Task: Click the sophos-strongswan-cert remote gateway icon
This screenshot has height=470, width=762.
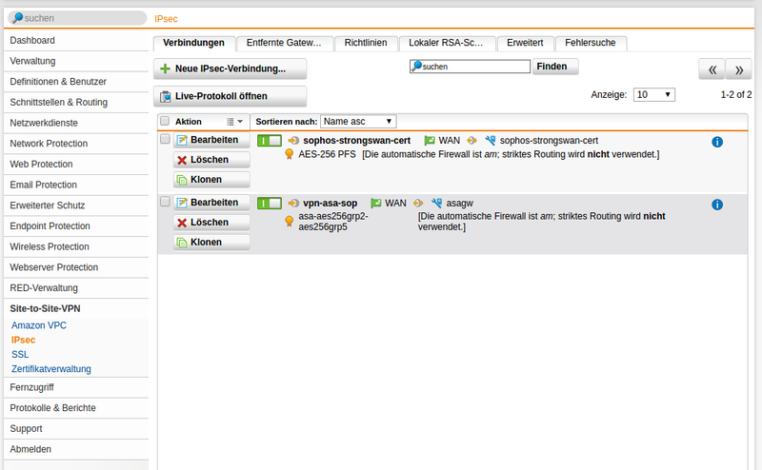Action: tap(490, 141)
